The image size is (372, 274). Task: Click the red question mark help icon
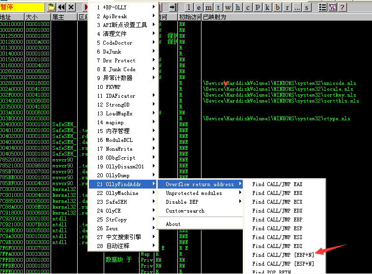click(342, 7)
